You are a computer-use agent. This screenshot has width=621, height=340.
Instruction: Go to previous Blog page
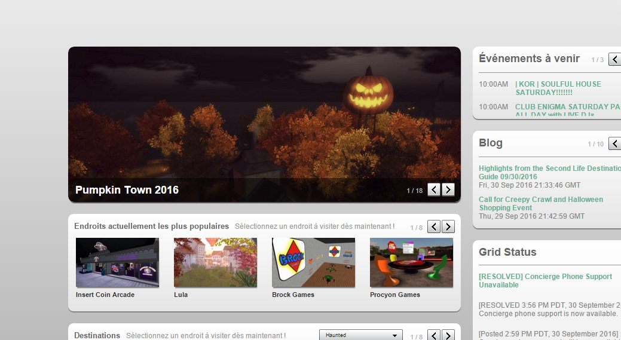coord(614,143)
